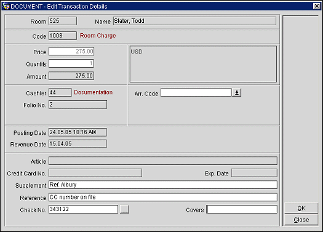Click the USD currency description box
Screen dimensions: 323x232
coord(203,64)
